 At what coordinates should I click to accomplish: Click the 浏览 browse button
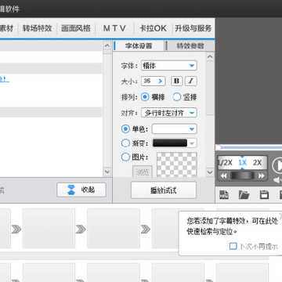coord(143,172)
